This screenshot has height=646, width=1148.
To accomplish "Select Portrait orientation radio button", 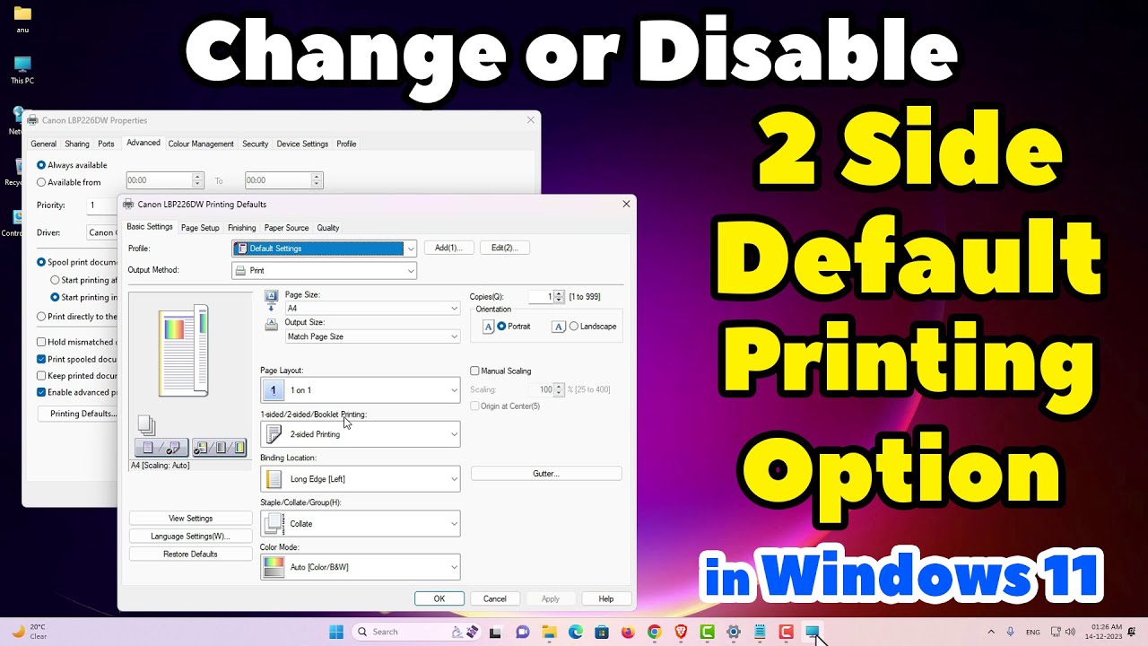I will click(501, 327).
